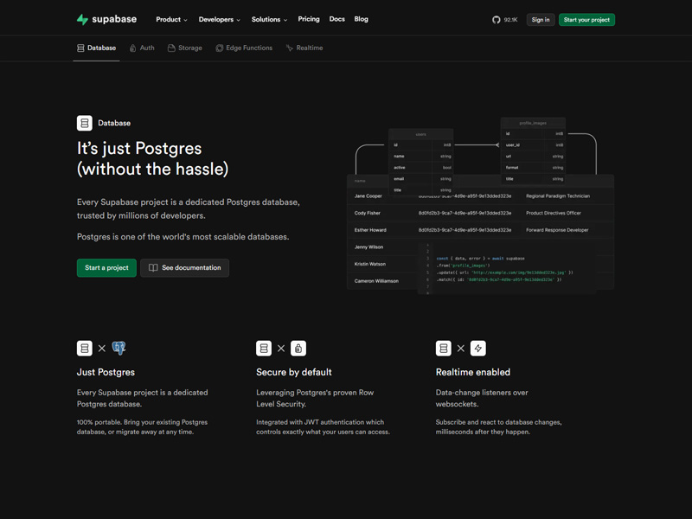This screenshot has height=519, width=692.
Task: Expand the Product dropdown menu
Action: [x=171, y=19]
